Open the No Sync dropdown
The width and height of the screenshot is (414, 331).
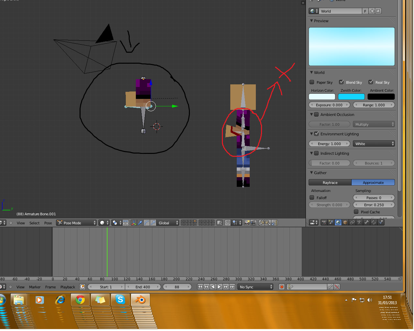[x=255, y=287]
